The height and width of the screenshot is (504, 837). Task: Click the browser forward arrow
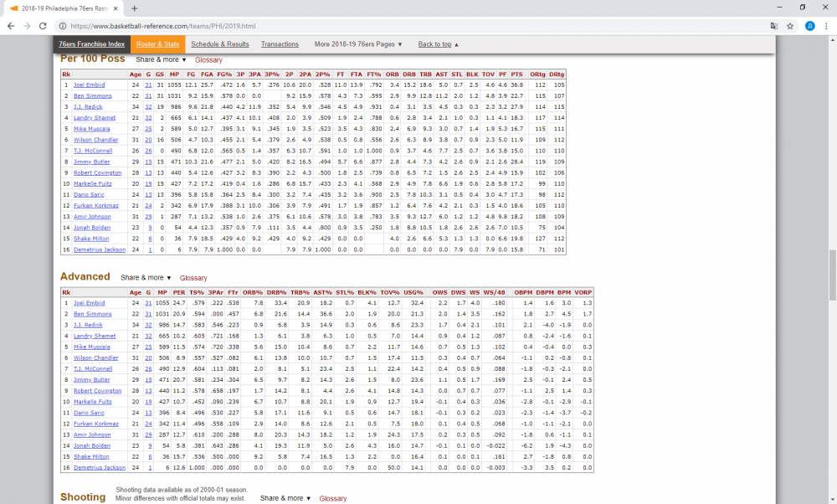[x=27, y=26]
